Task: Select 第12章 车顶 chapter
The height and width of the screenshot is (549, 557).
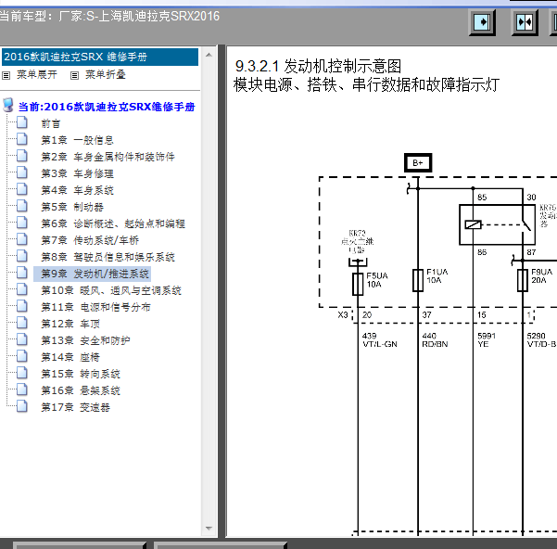Action: click(x=70, y=324)
